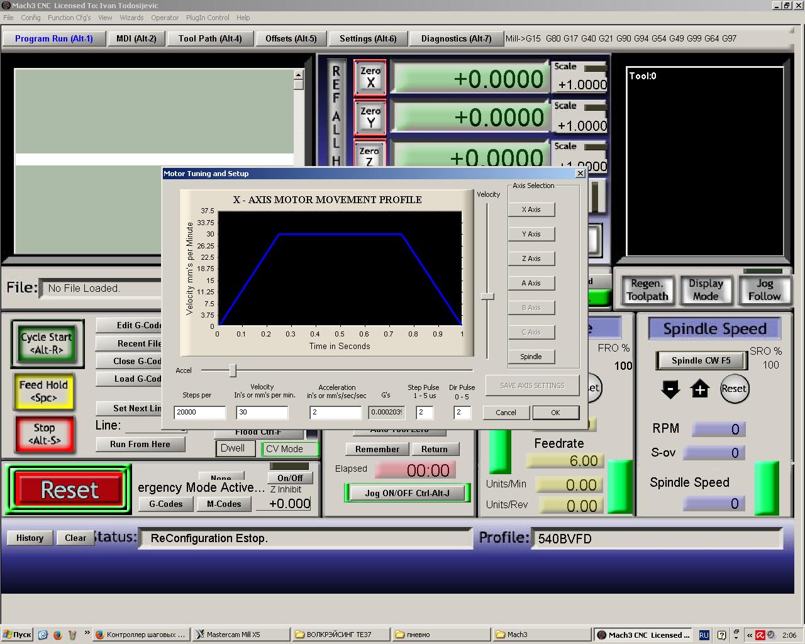
Task: Open the Mastercam Mill X5 taskbar item
Action: tap(241, 635)
